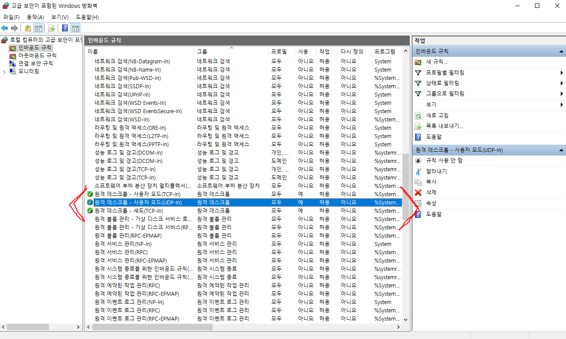
Task: Open the 상태로 필터링 submenu arrow
Action: pos(561,83)
